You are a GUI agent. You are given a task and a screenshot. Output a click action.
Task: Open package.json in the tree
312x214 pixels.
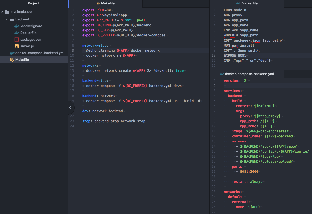(31, 40)
